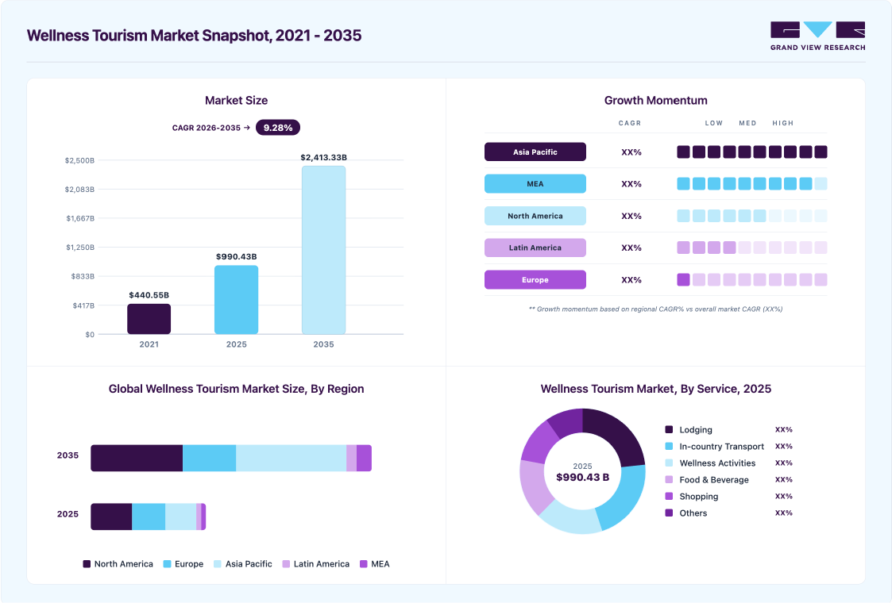This screenshot has width=892, height=603.
Task: Click Europe legend swatch in region chart
Action: (168, 564)
